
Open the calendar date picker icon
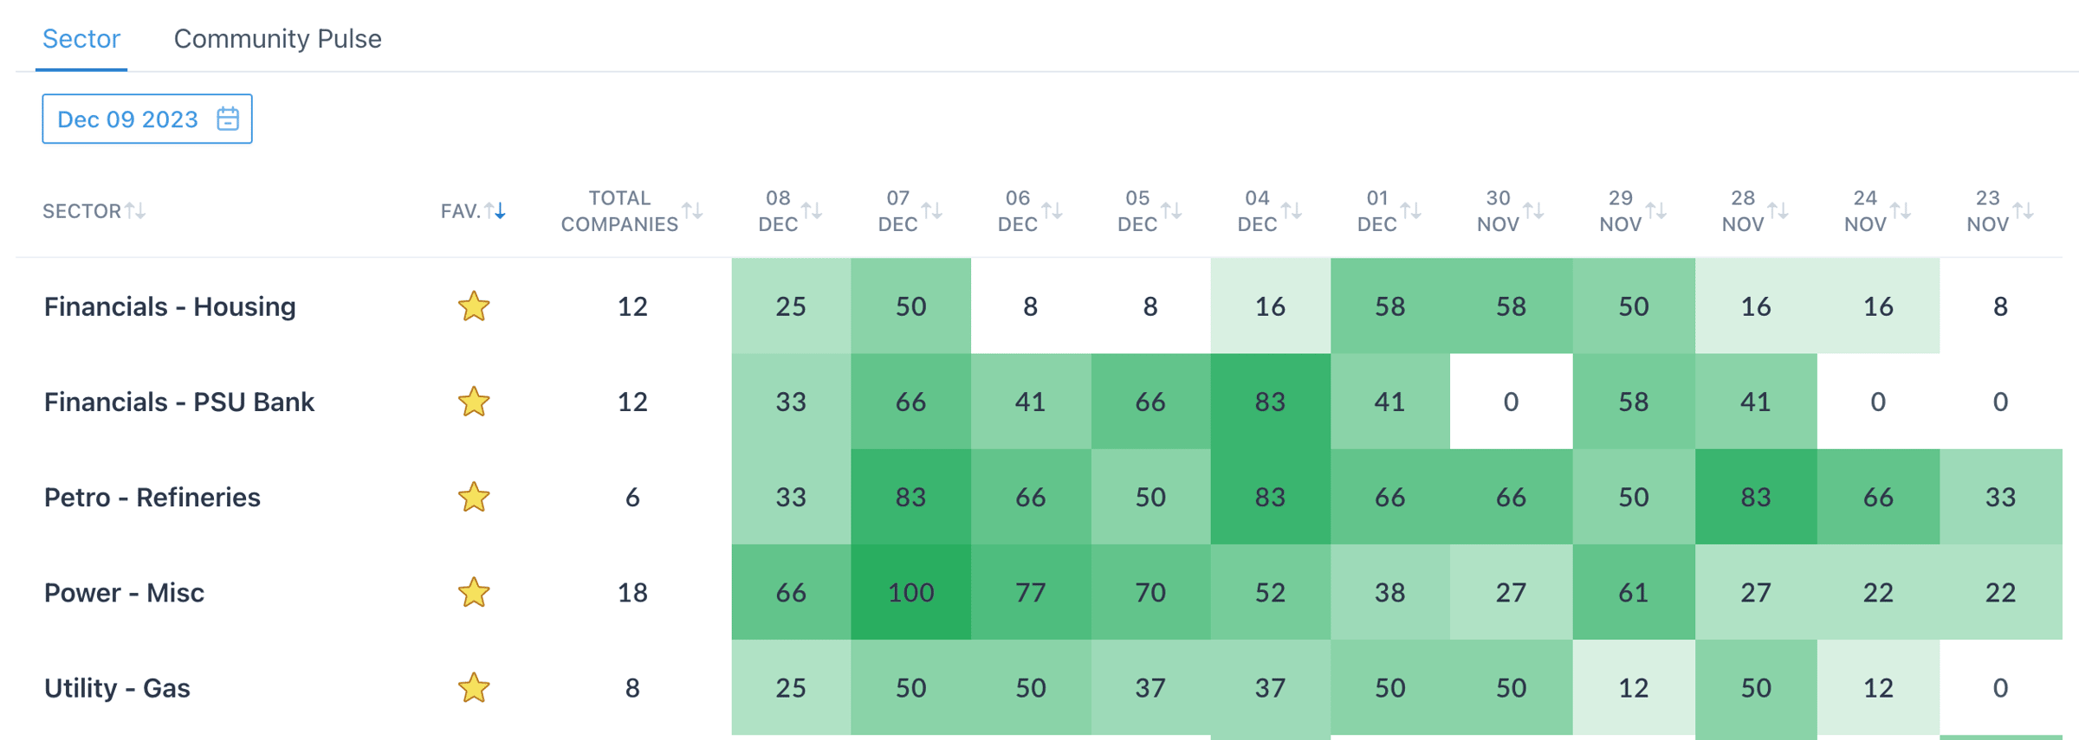coord(228,119)
